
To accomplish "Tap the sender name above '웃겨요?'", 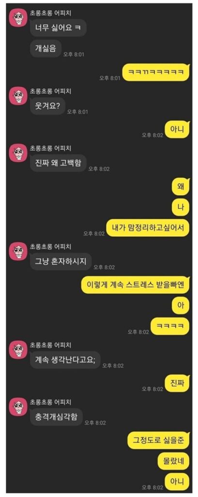I will click(x=51, y=92).
